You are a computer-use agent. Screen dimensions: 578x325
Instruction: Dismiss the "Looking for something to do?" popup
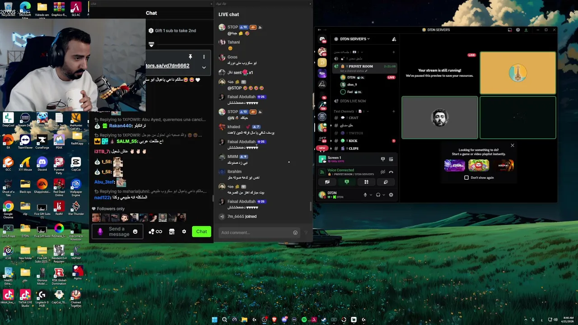(x=512, y=145)
